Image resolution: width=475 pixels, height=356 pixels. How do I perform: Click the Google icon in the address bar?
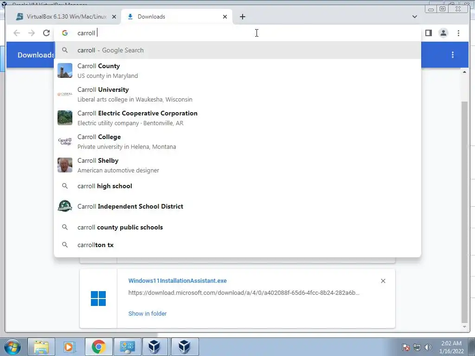click(65, 33)
